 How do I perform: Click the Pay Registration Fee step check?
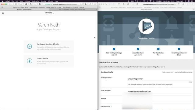pyautogui.click(x=158, y=49)
